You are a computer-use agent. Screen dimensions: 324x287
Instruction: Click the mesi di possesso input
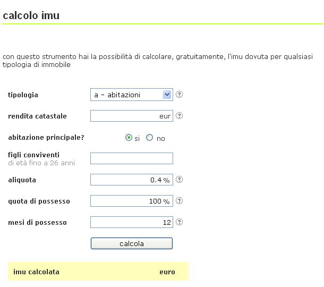[x=132, y=222]
